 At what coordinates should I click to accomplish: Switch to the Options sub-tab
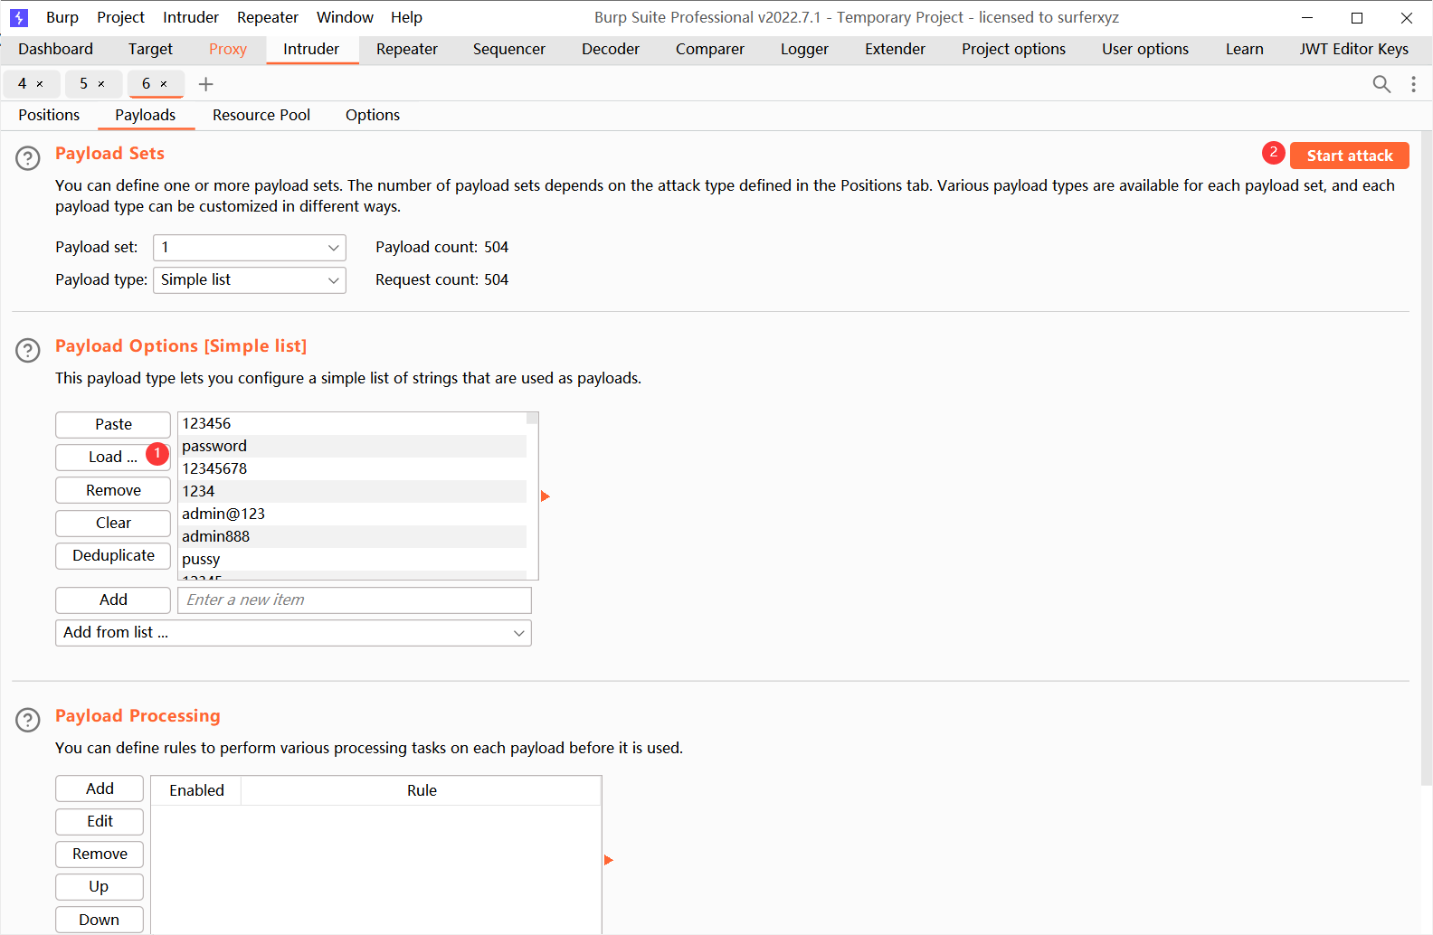(373, 116)
